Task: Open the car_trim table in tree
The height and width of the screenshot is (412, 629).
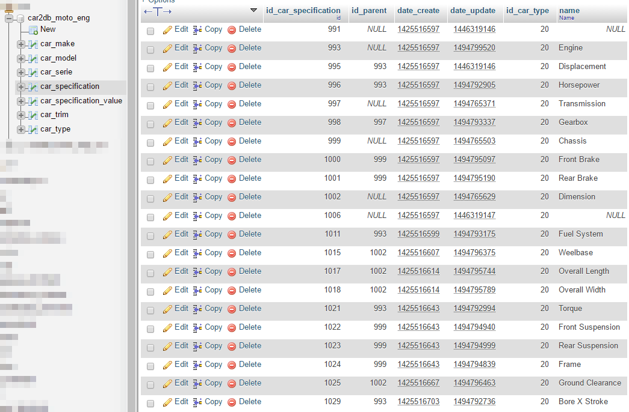Action: (54, 115)
